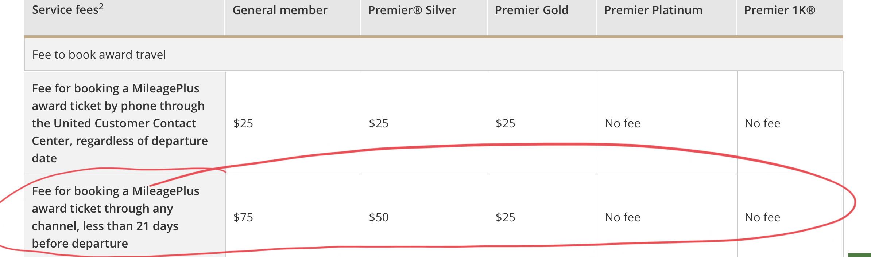Click Premier Silver $25 phone booking fee
This screenshot has width=871, height=257.
(379, 123)
